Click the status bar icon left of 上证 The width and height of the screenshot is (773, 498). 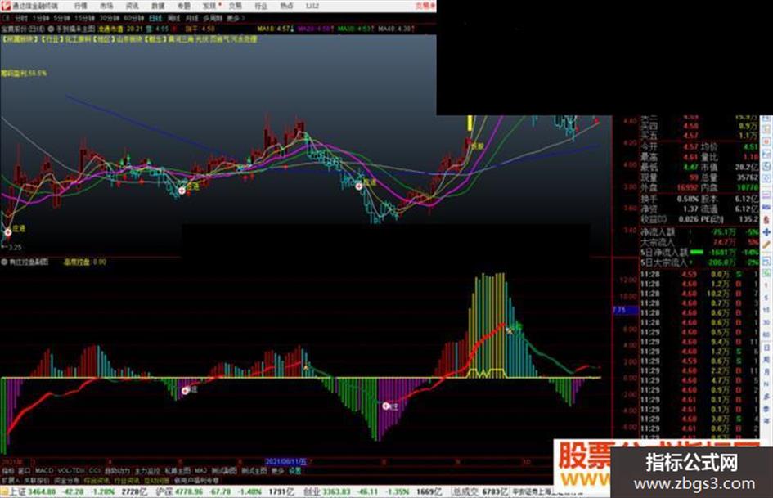[x=4, y=491]
